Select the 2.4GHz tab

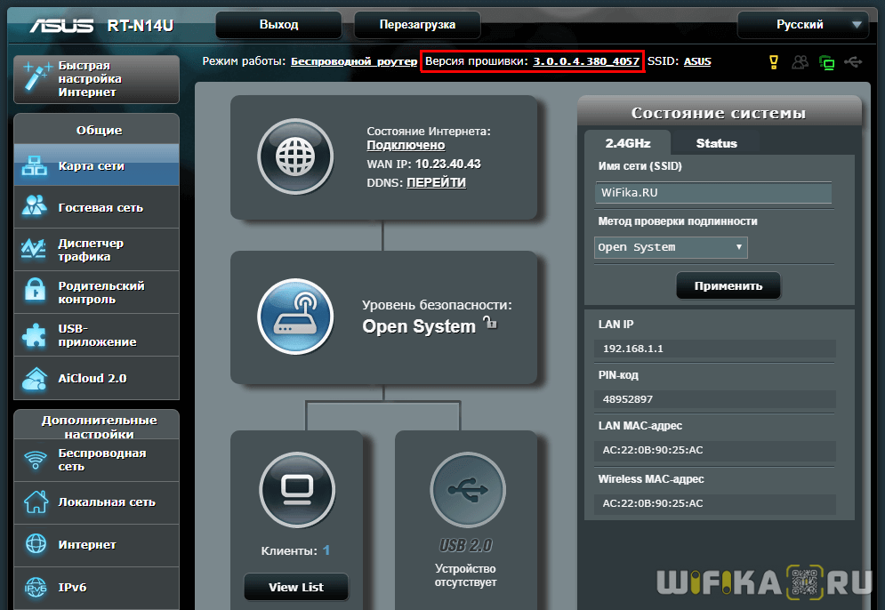pyautogui.click(x=627, y=143)
